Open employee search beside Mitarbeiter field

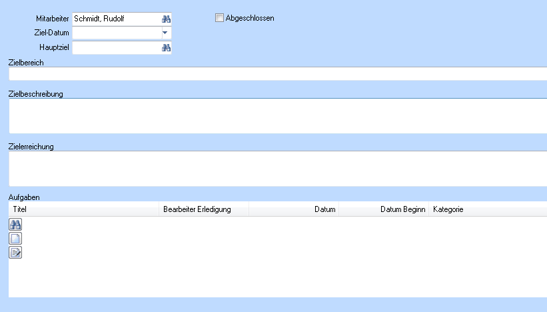tap(166, 19)
